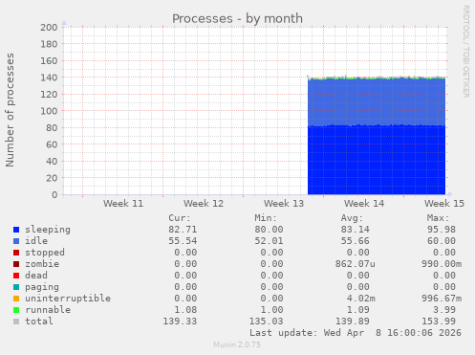Click idle average value 55.66
Screen dimensions: 475x355
click(355, 241)
